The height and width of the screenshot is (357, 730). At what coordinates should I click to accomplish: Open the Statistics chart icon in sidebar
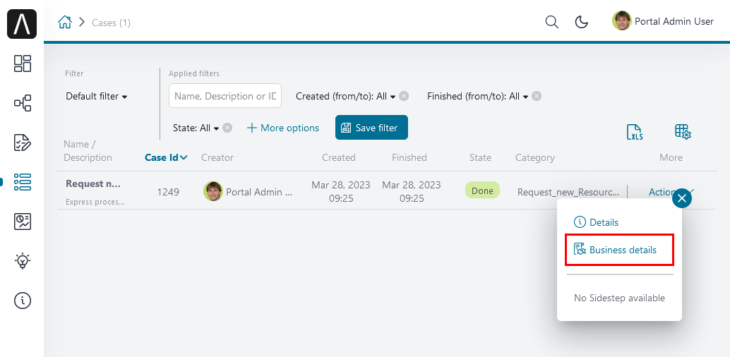(23, 222)
